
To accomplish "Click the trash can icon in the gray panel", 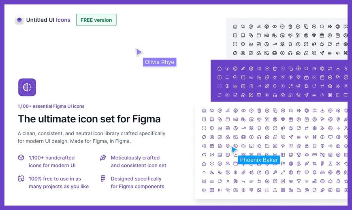I will coord(290,27).
